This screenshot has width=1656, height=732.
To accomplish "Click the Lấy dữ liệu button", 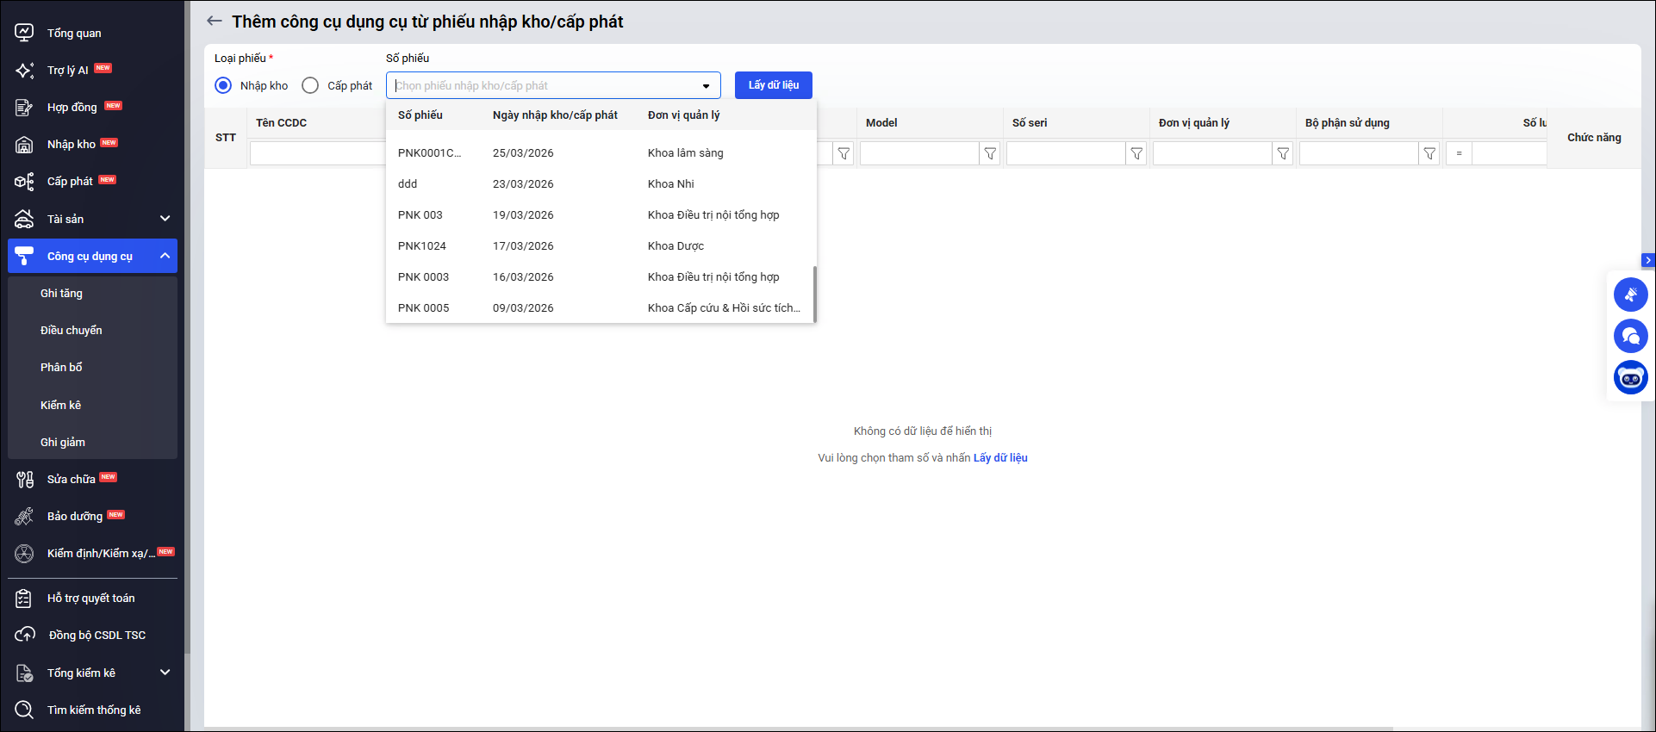I will pos(773,85).
